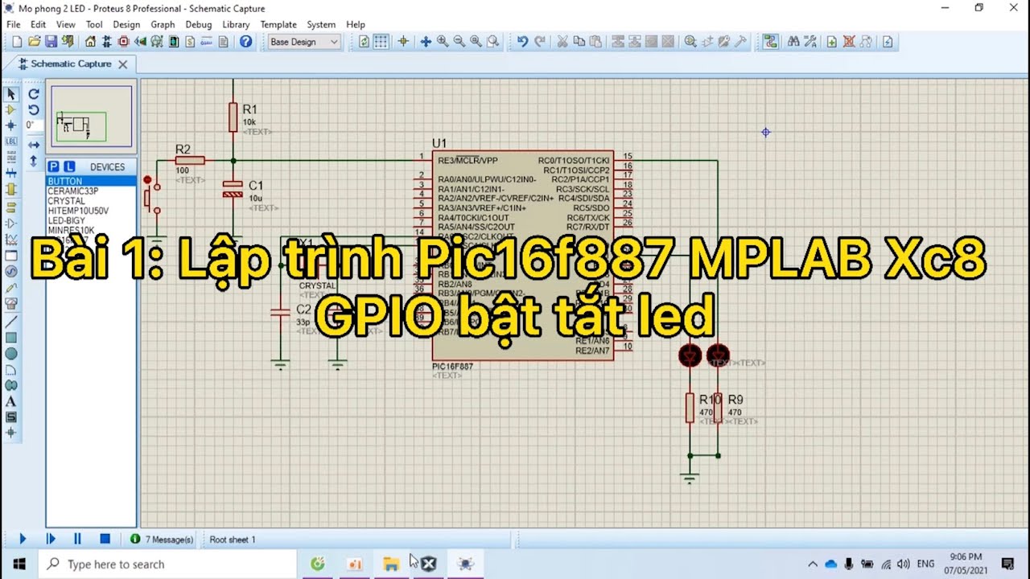Open the Debug menu
1030x579 pixels.
[199, 24]
